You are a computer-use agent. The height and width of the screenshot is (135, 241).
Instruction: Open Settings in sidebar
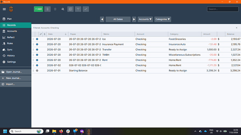pos(16,62)
